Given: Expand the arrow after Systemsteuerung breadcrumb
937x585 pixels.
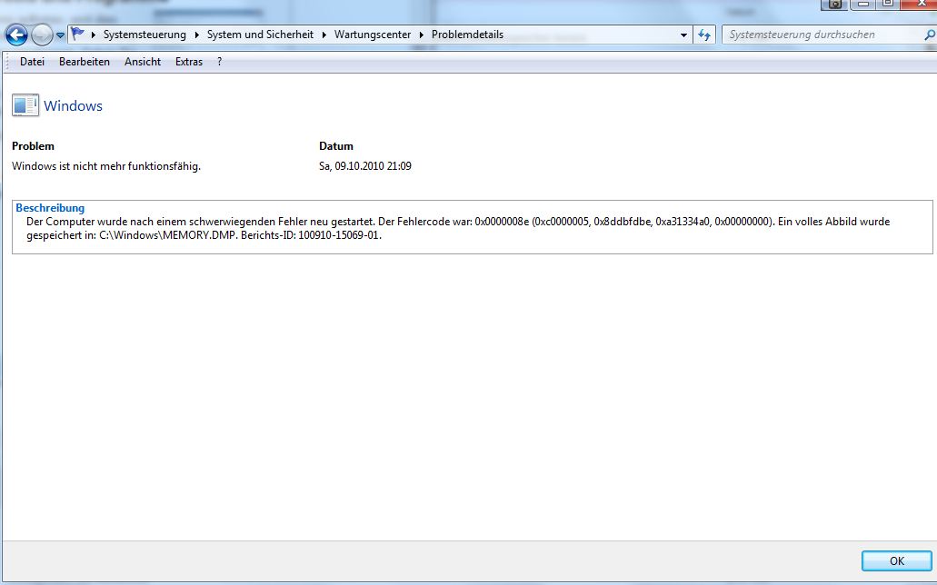Looking at the screenshot, I should pos(196,35).
